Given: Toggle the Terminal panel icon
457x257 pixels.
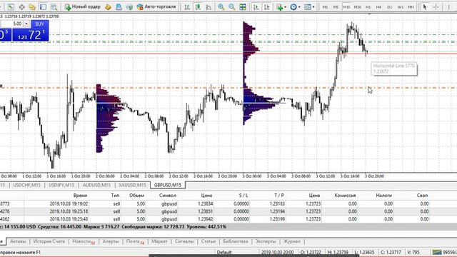Looking at the screenshot, I should 43,6.
